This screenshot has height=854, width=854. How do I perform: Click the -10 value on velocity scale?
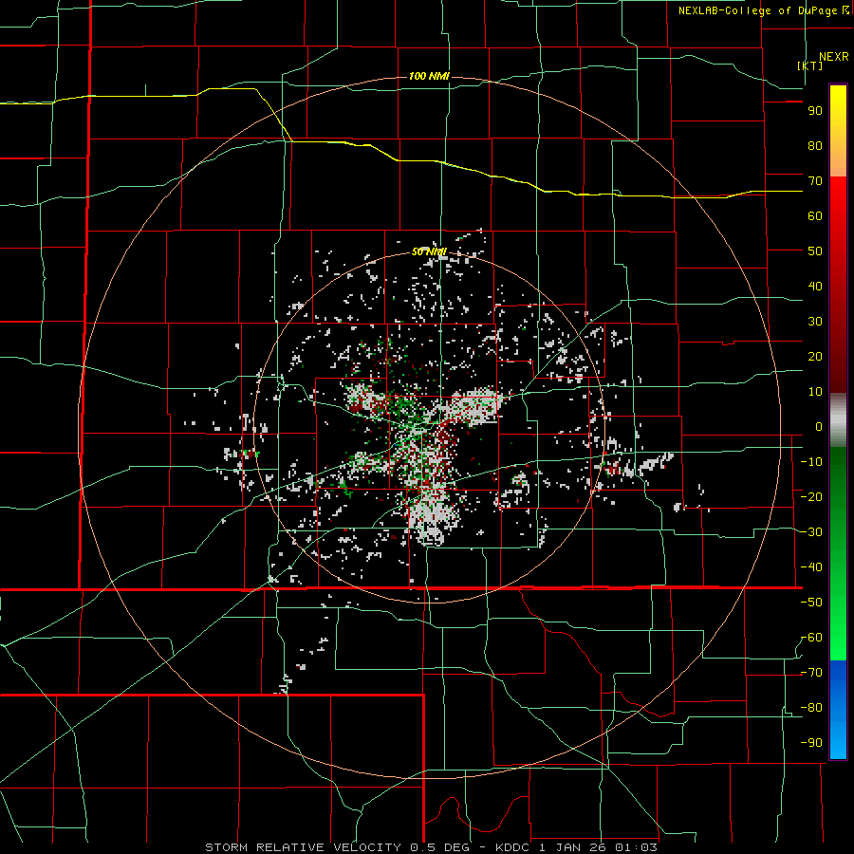pyautogui.click(x=811, y=462)
